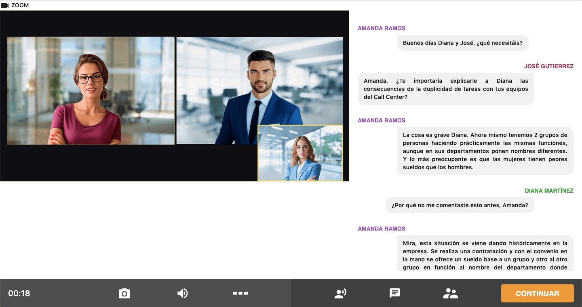Viewport: 582px width, 307px height.
Task: Select the "Buenos días Diana y José" message
Action: 462,43
